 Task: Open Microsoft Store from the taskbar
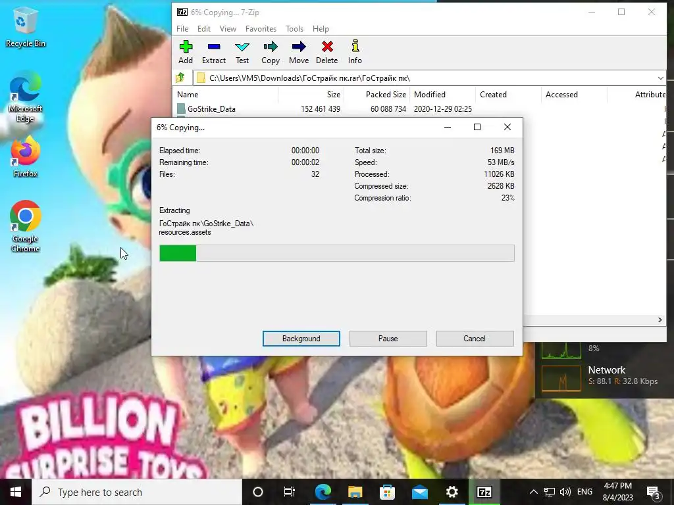[387, 492]
